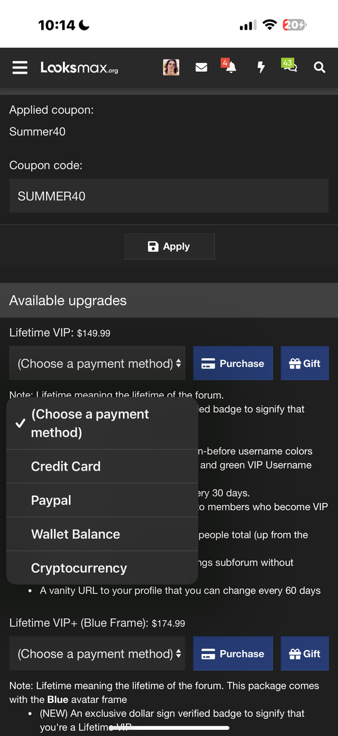This screenshot has height=736, width=338.
Task: Go to Looksmax.org home logo
Action: 79,68
